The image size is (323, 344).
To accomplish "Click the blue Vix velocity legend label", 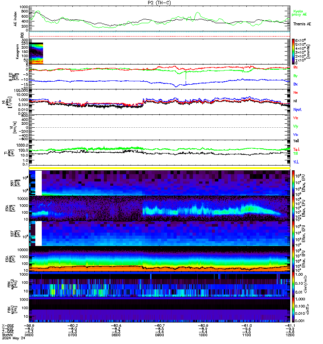I will (295, 135).
